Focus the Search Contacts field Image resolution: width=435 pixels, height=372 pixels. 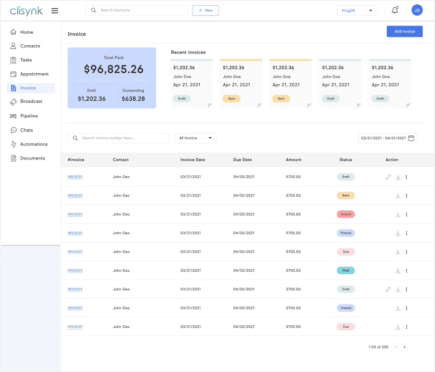[137, 10]
